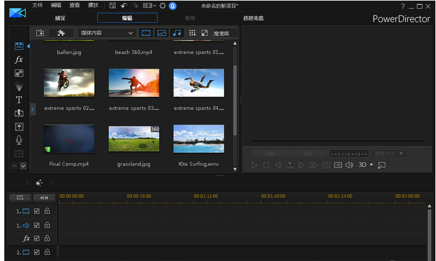
Task: Select the Kite Surfing.wmv thumbnail
Action: coord(198,139)
